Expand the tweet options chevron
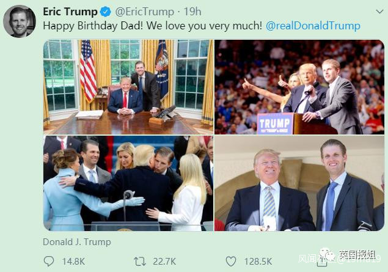The image size is (388, 272). 379,12
